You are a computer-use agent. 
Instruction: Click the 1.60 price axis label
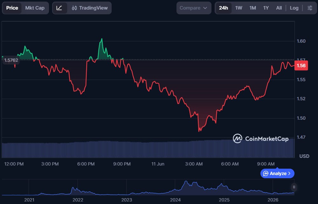(x=301, y=41)
